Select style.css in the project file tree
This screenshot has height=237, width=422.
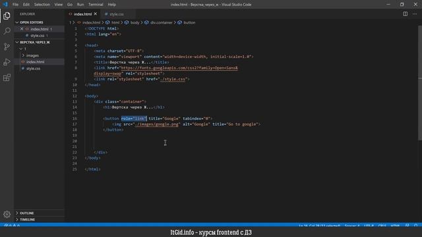[x=34, y=68]
